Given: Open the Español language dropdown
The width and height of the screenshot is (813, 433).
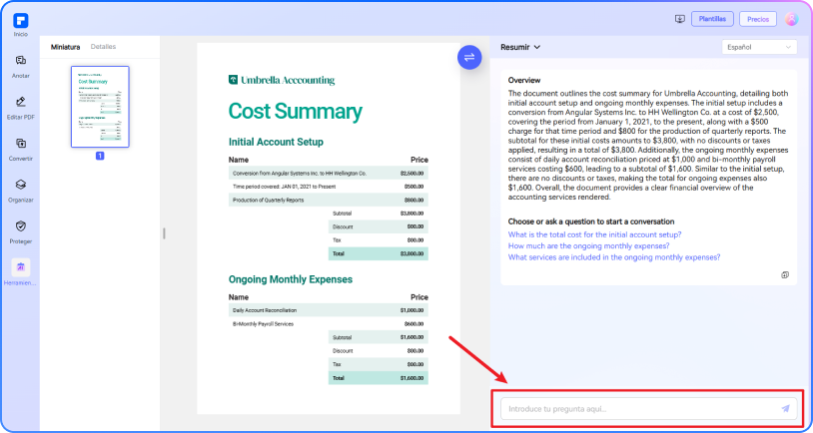Looking at the screenshot, I should point(759,47).
